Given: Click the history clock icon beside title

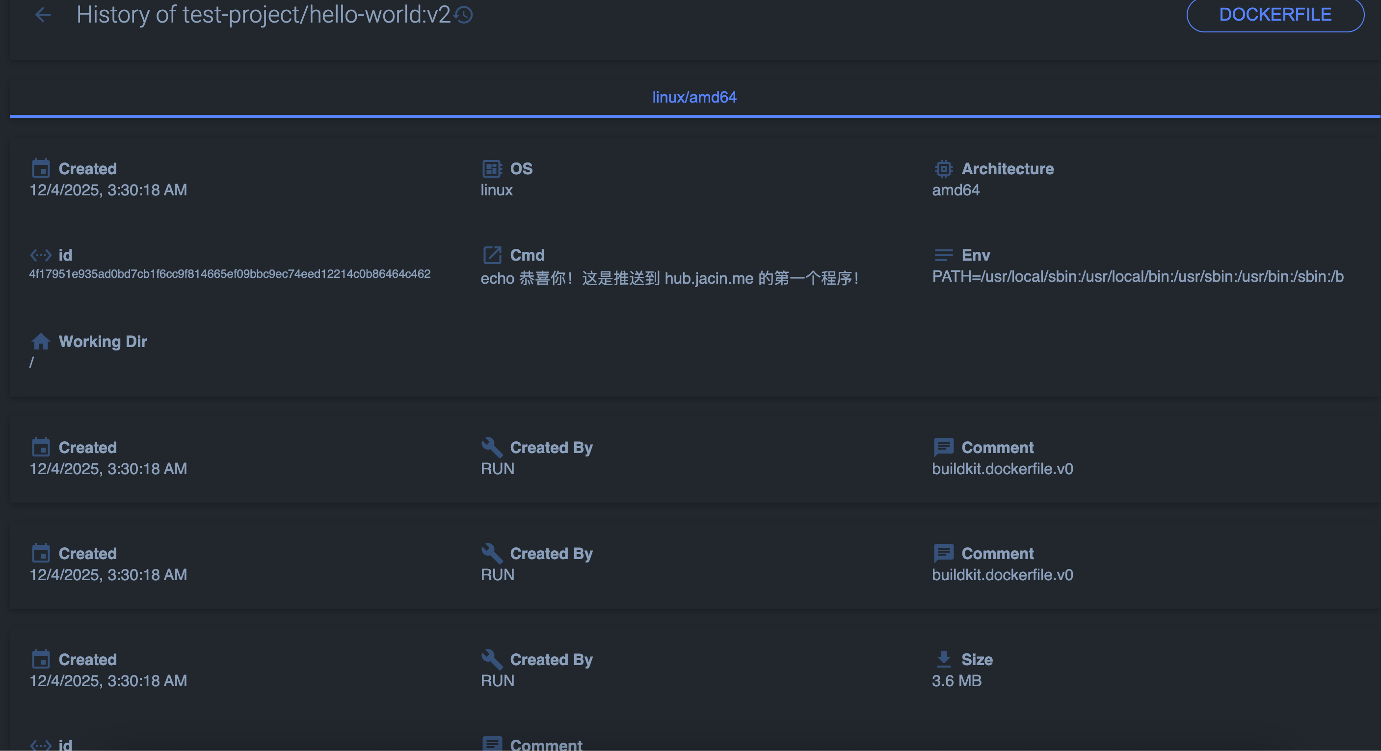Looking at the screenshot, I should (464, 15).
